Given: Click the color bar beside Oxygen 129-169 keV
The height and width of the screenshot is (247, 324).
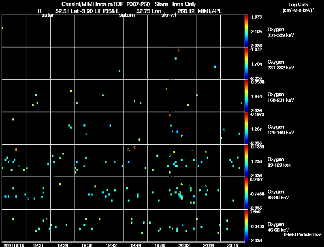Looking at the screenshot, I should click(x=246, y=128).
